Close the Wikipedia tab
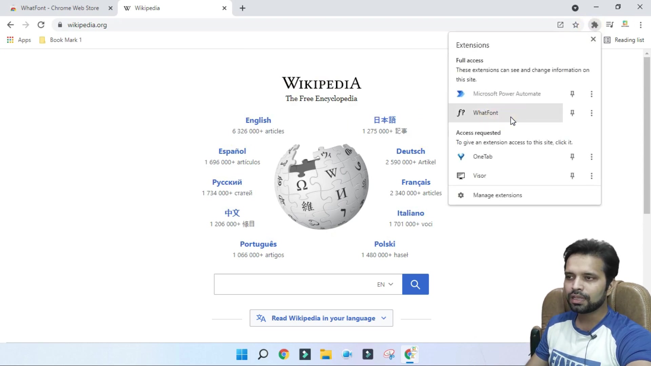Viewport: 651px width, 366px height. point(224,8)
